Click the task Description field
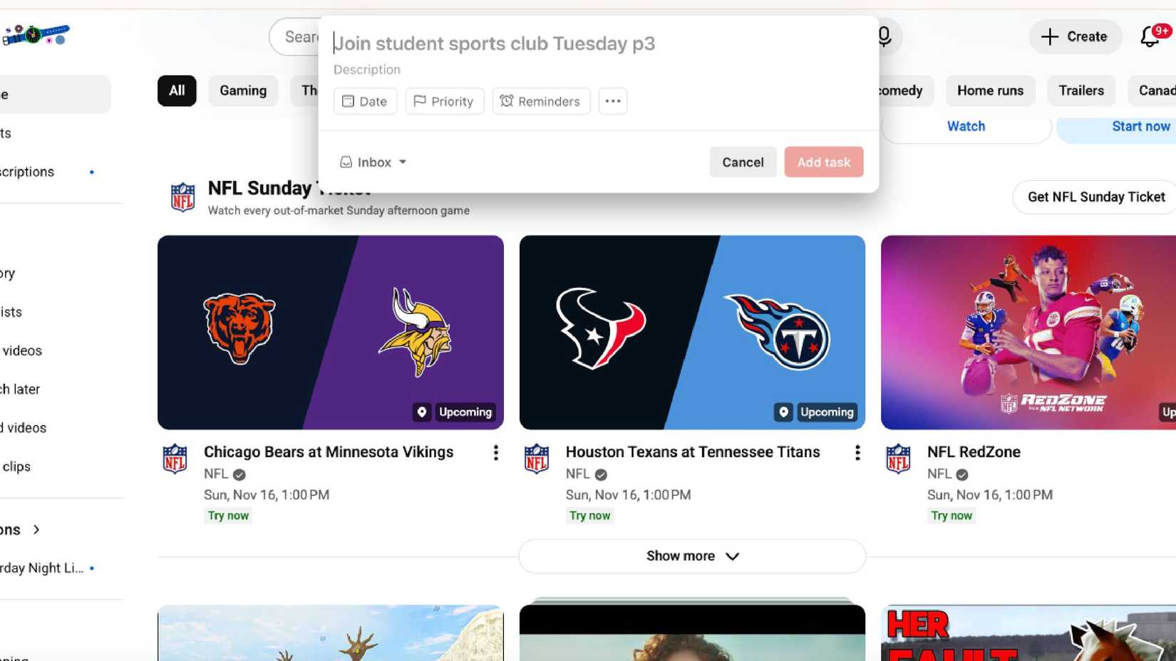 [x=597, y=70]
